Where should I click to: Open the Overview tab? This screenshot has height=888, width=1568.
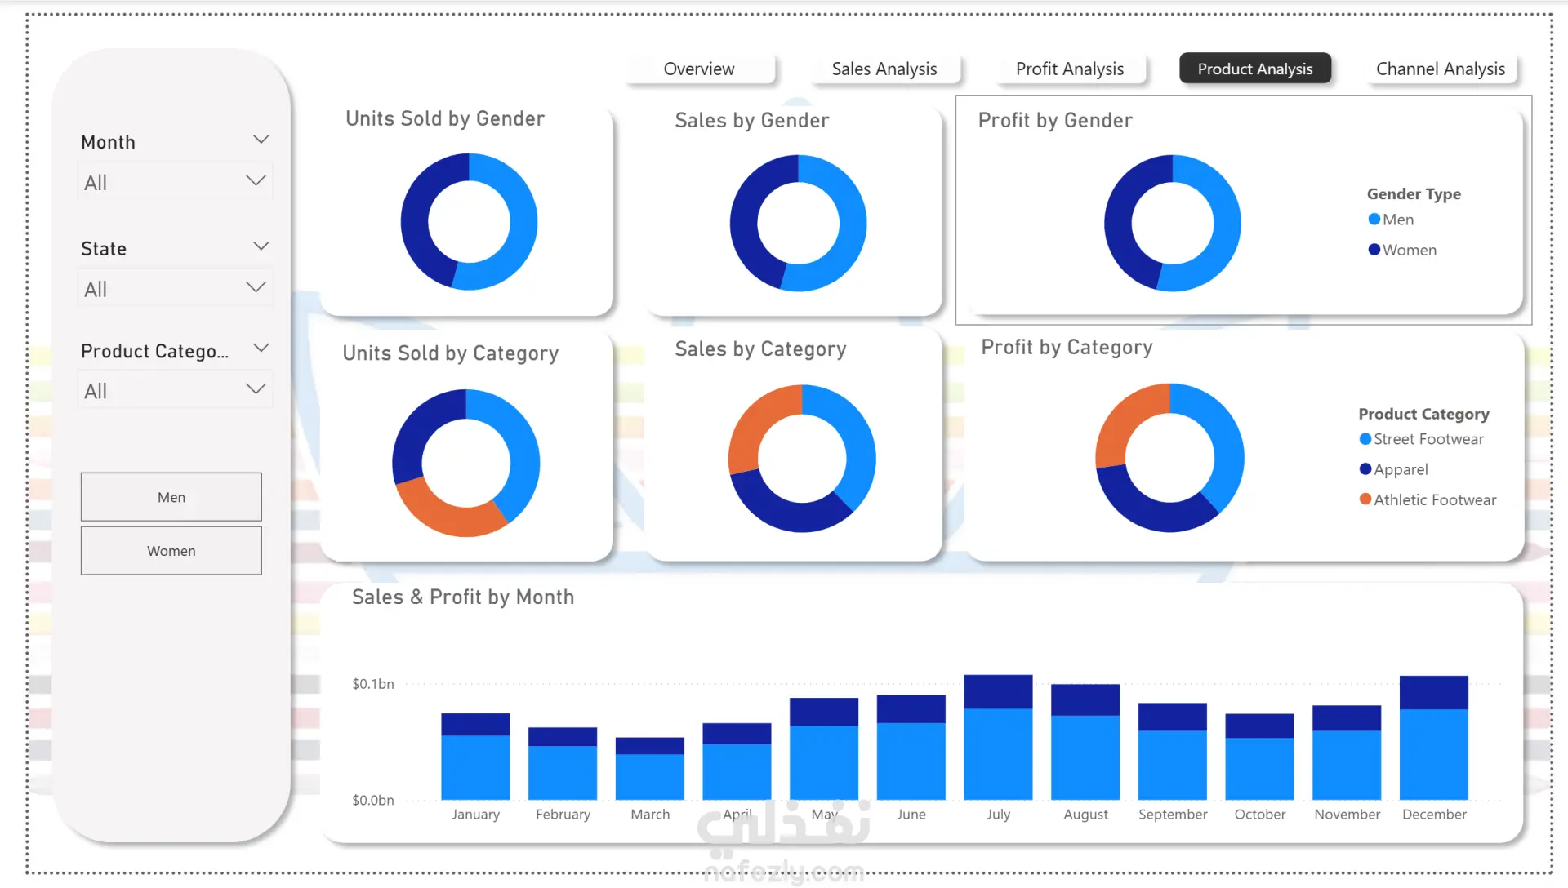(699, 69)
